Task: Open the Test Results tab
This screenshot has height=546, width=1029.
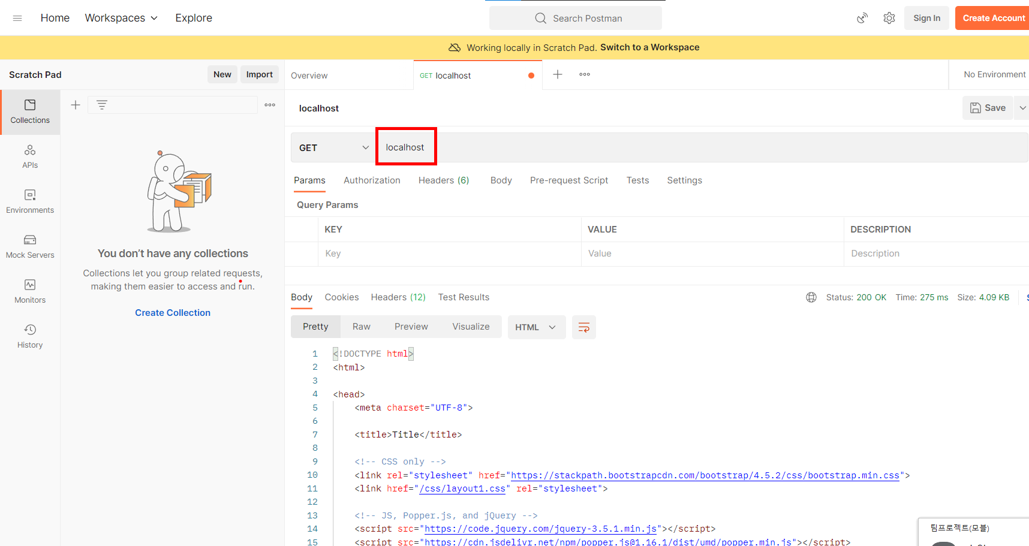Action: pos(464,297)
